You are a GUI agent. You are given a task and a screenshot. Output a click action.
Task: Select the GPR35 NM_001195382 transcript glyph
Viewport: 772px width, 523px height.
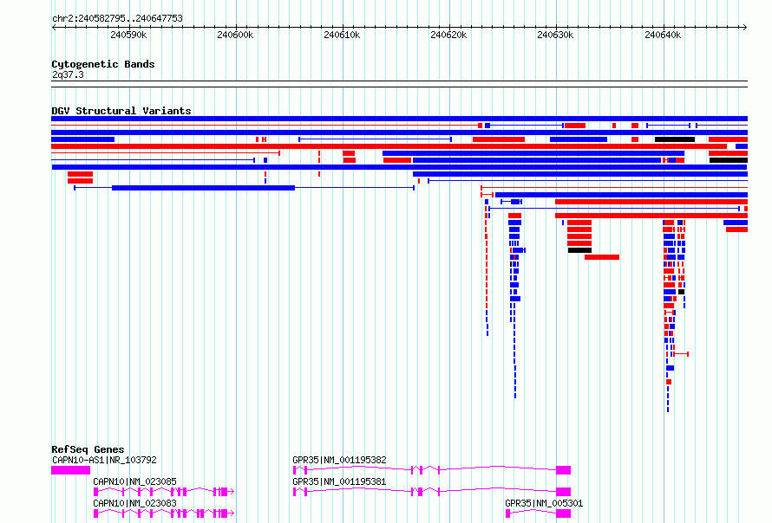(x=432, y=470)
